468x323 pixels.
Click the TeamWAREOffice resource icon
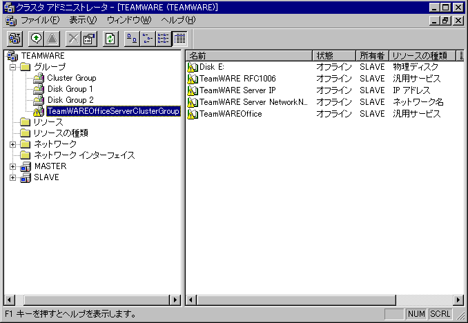click(193, 114)
